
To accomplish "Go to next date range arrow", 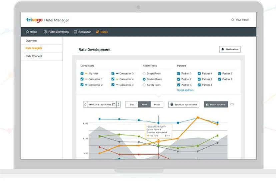I will pyautogui.click(x=118, y=104).
